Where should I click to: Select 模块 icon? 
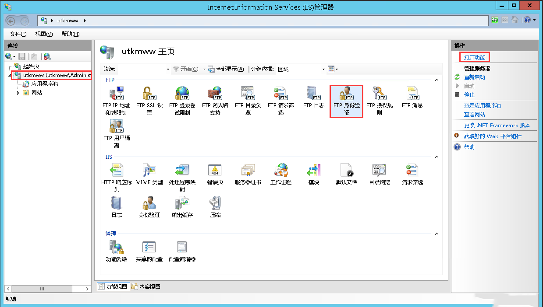pyautogui.click(x=314, y=174)
